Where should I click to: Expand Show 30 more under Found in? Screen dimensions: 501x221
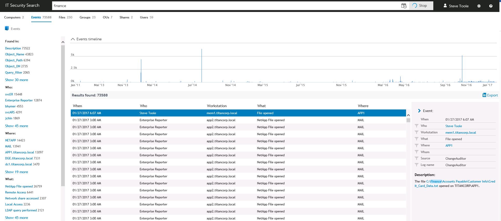pyautogui.click(x=16, y=80)
